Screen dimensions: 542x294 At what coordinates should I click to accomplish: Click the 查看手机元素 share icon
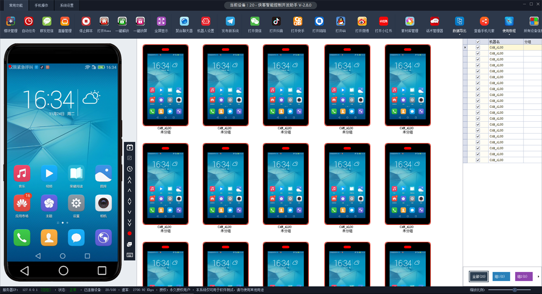[x=484, y=22]
